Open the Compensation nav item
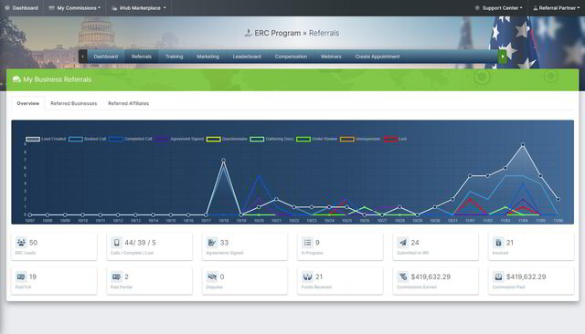 [291, 57]
